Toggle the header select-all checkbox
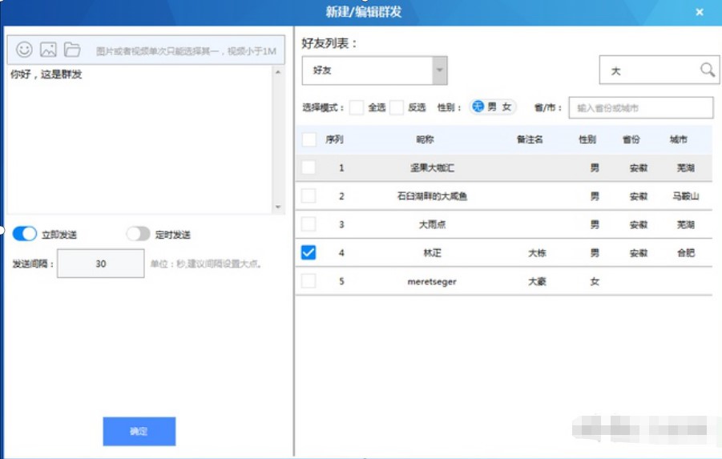The image size is (722, 459). [x=309, y=139]
